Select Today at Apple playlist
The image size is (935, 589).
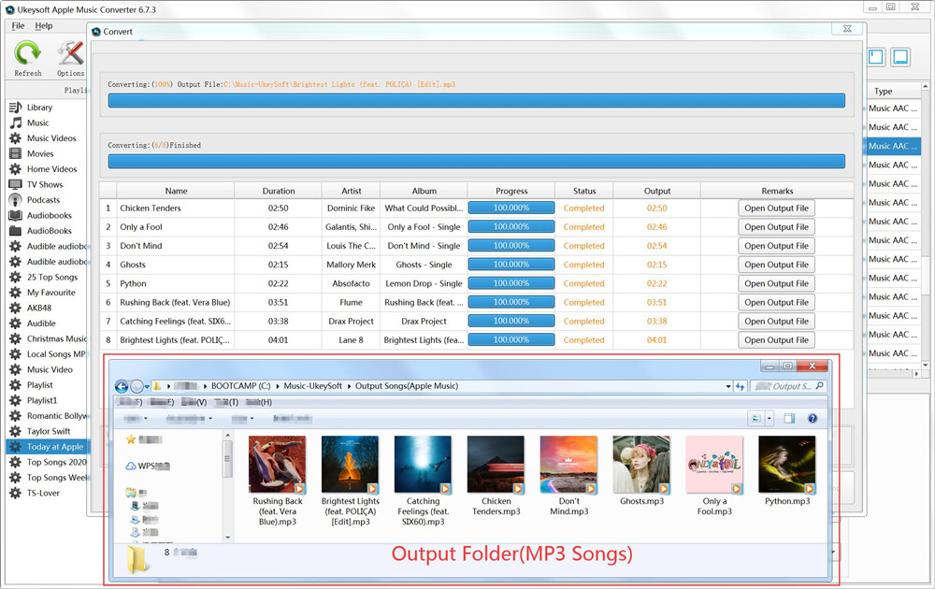click(x=47, y=447)
